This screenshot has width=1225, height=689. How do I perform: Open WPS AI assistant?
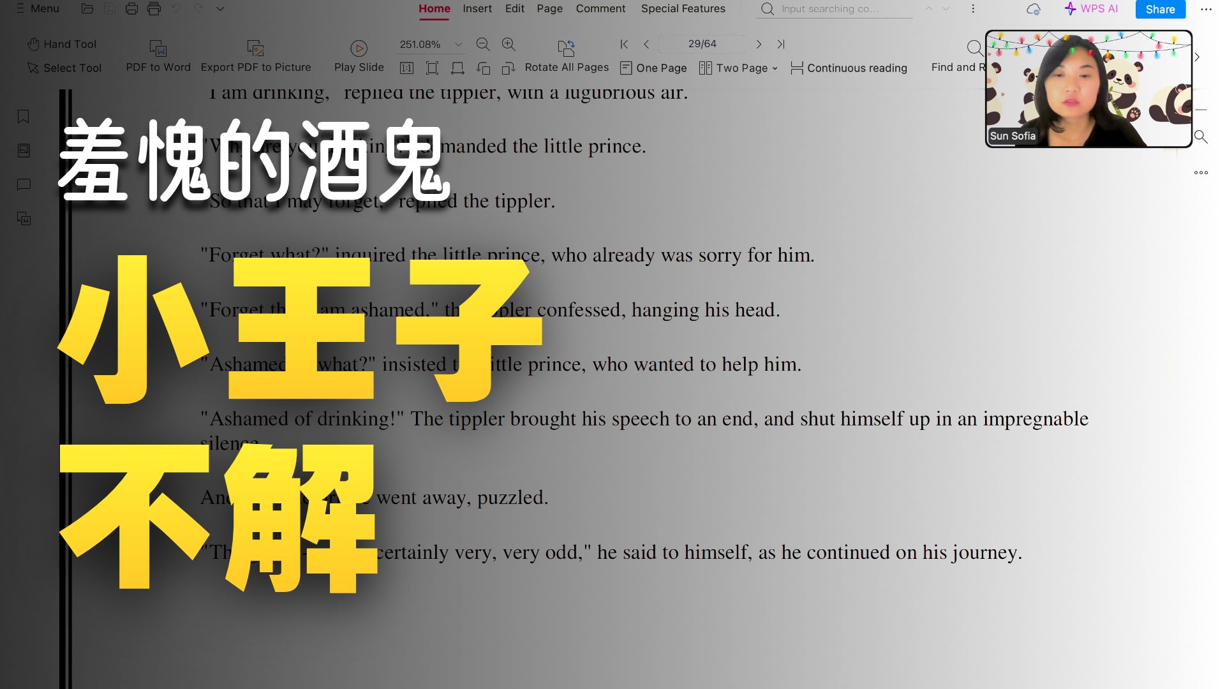pyautogui.click(x=1091, y=9)
